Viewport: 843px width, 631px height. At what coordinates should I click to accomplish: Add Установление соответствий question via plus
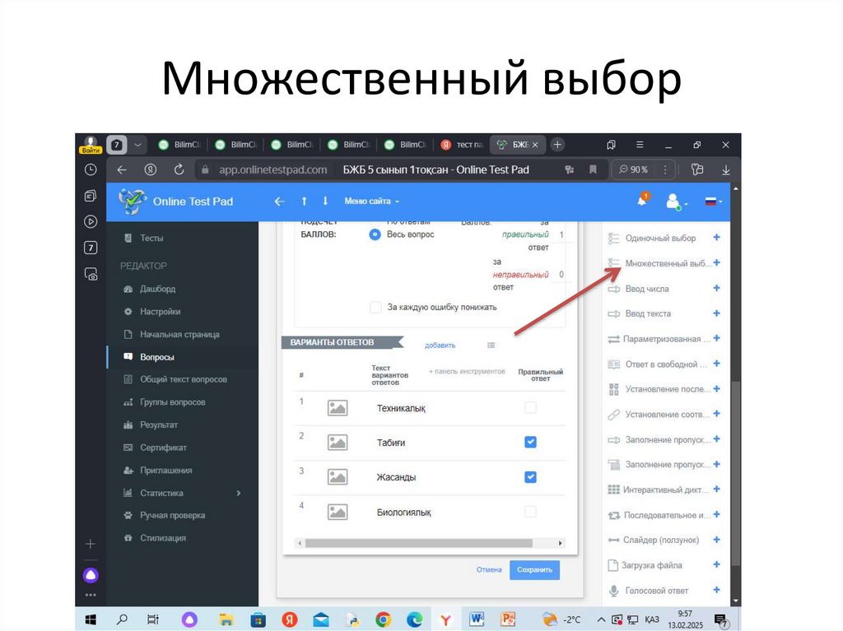(716, 414)
